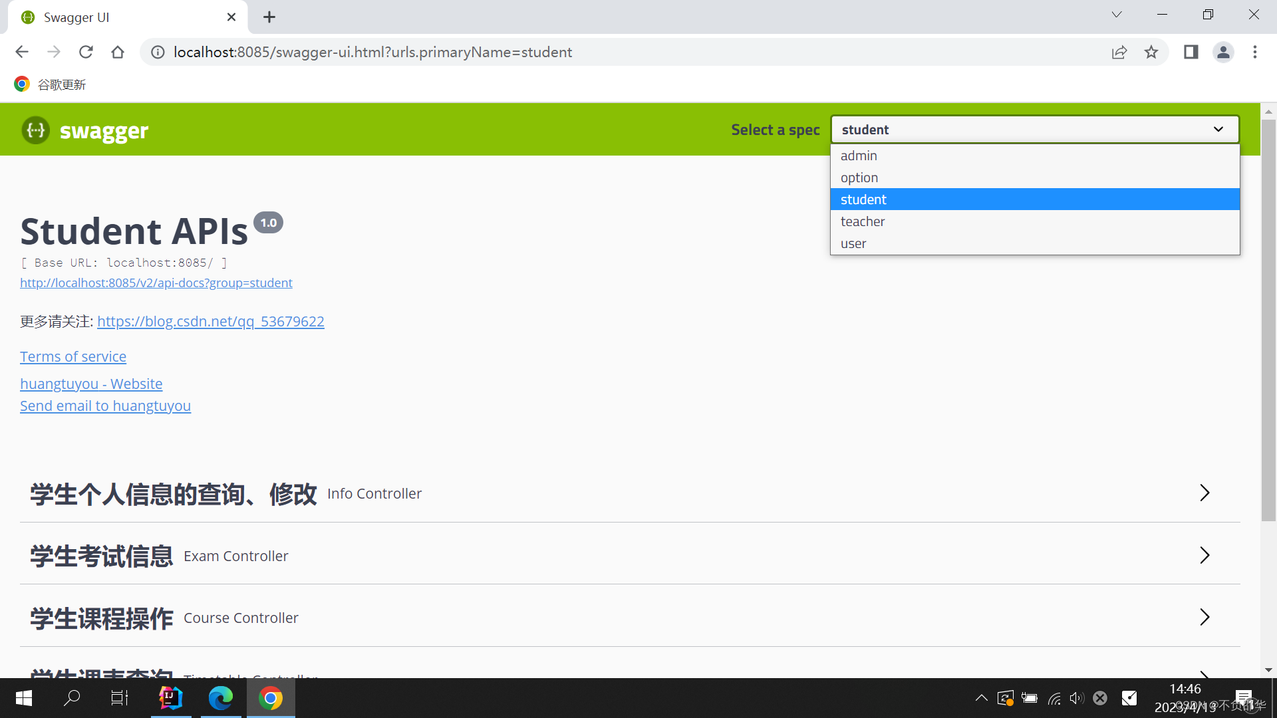Select admin from the spec dropdown

pyautogui.click(x=859, y=155)
